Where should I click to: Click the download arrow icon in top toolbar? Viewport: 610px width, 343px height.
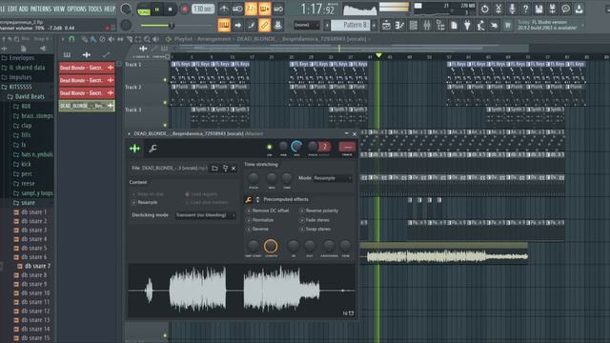coord(579,9)
